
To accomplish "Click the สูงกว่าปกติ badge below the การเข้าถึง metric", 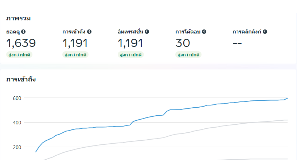I will 75,55.
